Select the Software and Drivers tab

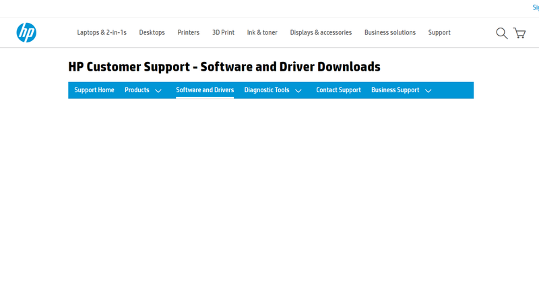(205, 90)
